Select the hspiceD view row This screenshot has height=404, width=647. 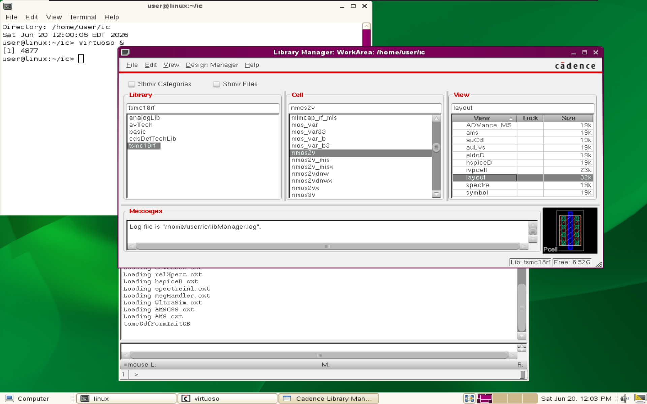pyautogui.click(x=522, y=163)
